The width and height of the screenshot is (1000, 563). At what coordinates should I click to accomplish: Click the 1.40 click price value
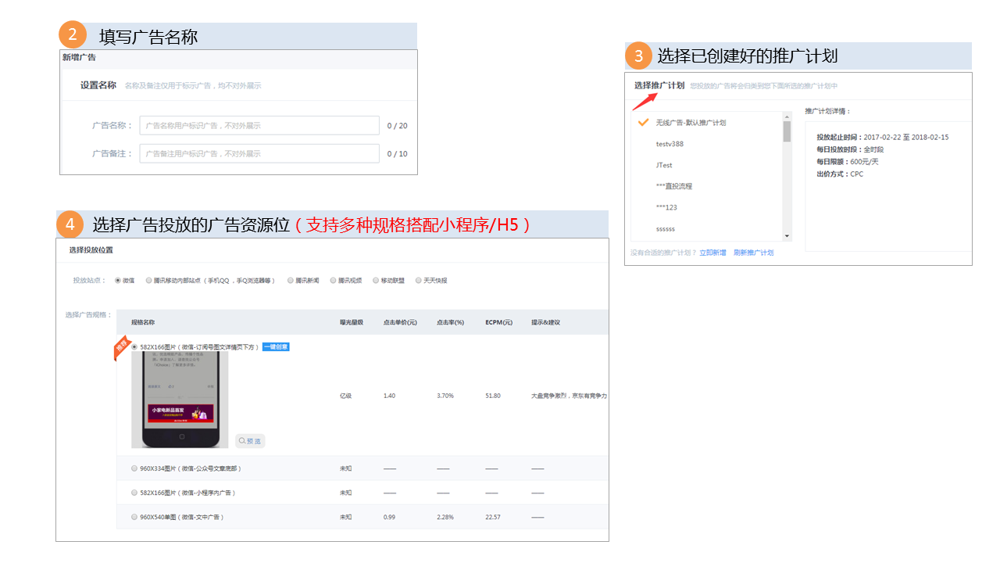(389, 396)
